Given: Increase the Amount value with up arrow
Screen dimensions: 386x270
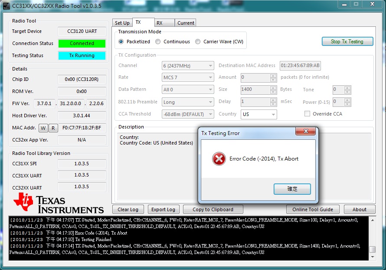Looking at the screenshot, I should (273, 75).
